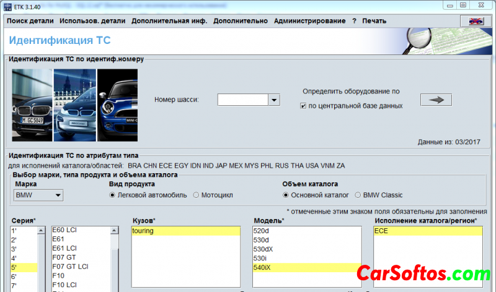The width and height of the screenshot is (496, 292).
Task: Select the 'BMW Classic' catalog radio button
Action: (358, 195)
